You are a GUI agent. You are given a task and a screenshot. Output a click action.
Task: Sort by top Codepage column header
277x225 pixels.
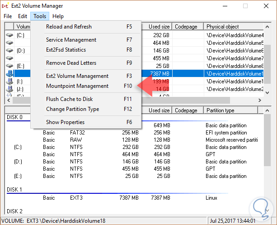[x=188, y=27]
